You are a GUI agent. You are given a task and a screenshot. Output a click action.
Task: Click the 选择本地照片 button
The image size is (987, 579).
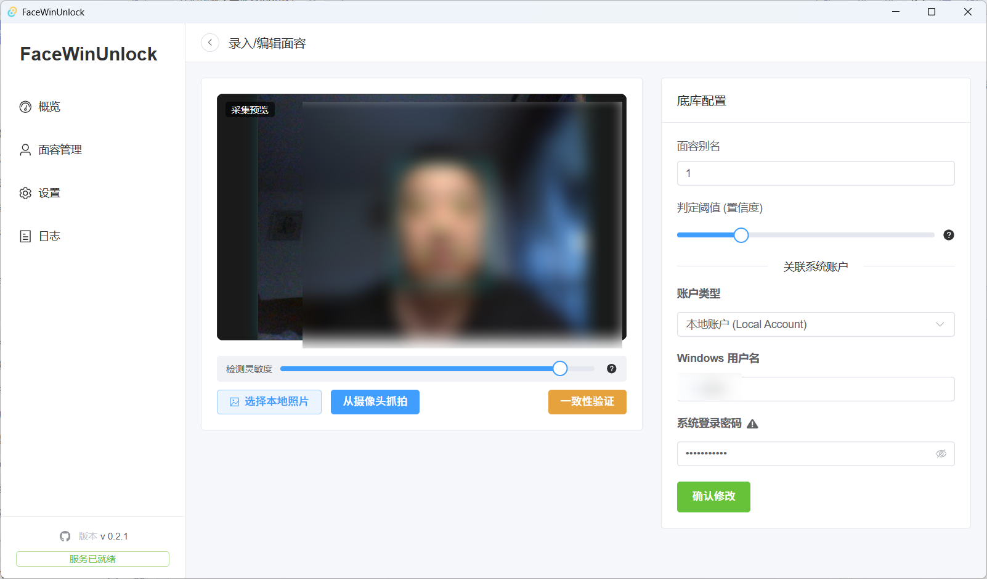click(269, 402)
